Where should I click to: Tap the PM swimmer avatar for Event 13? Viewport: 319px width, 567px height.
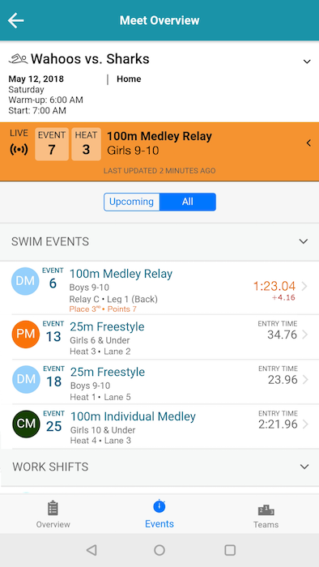pyautogui.click(x=26, y=335)
